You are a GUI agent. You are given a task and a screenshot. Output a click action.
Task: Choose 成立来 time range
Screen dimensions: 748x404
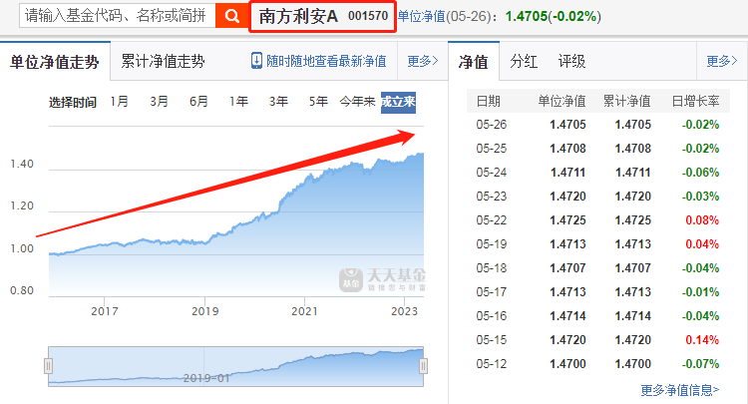point(398,102)
